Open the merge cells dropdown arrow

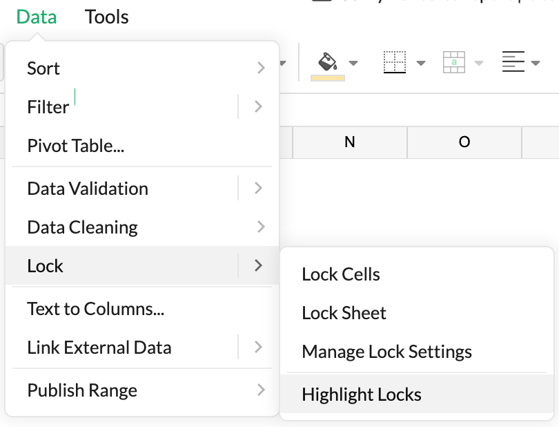pyautogui.click(x=479, y=64)
